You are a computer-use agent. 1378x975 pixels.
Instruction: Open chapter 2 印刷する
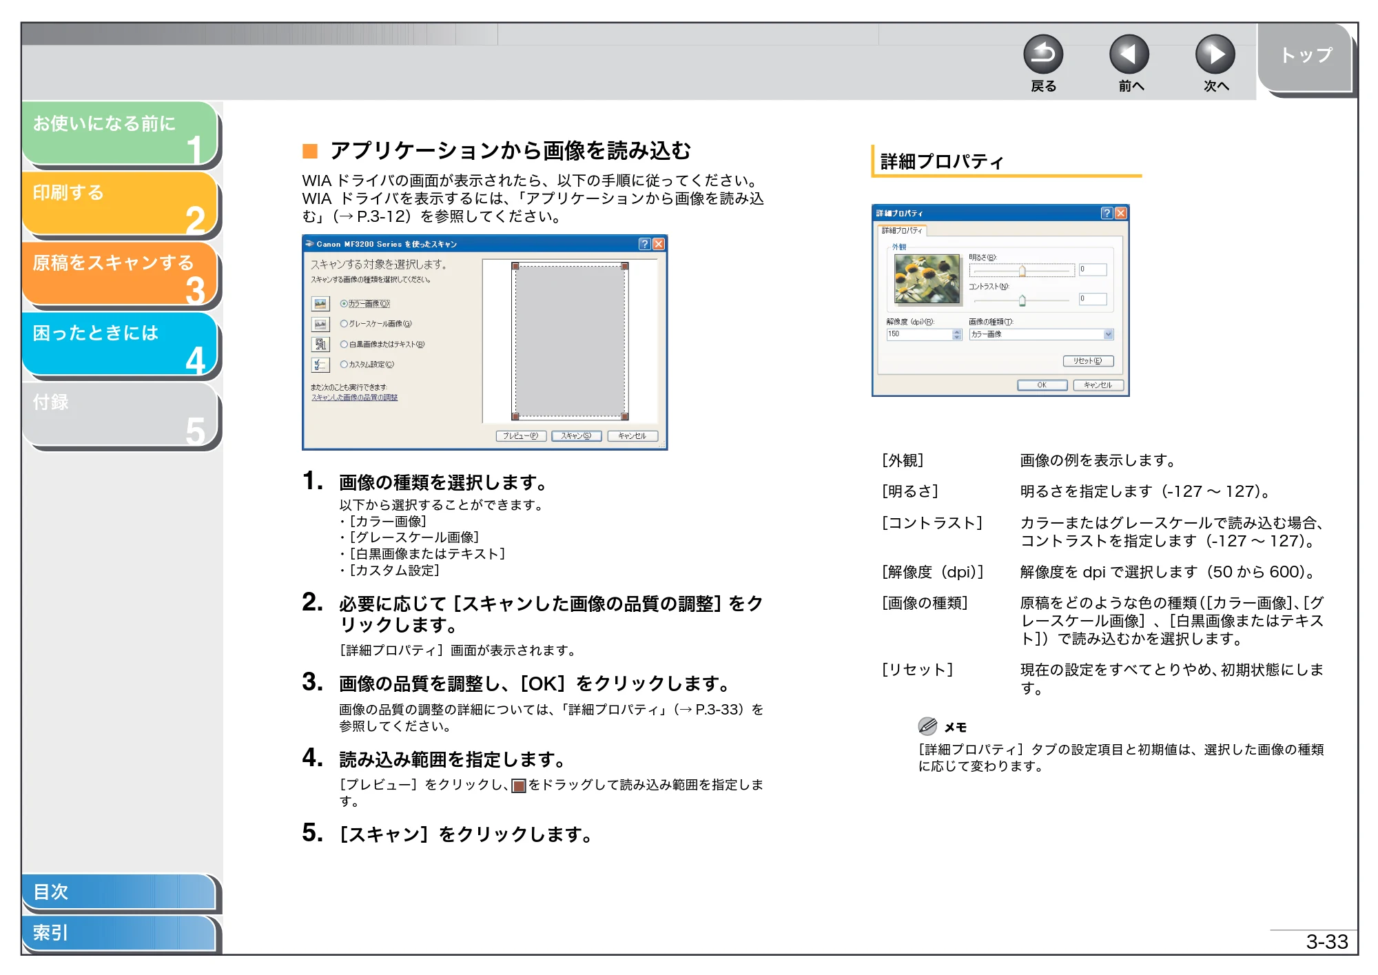pyautogui.click(x=120, y=203)
